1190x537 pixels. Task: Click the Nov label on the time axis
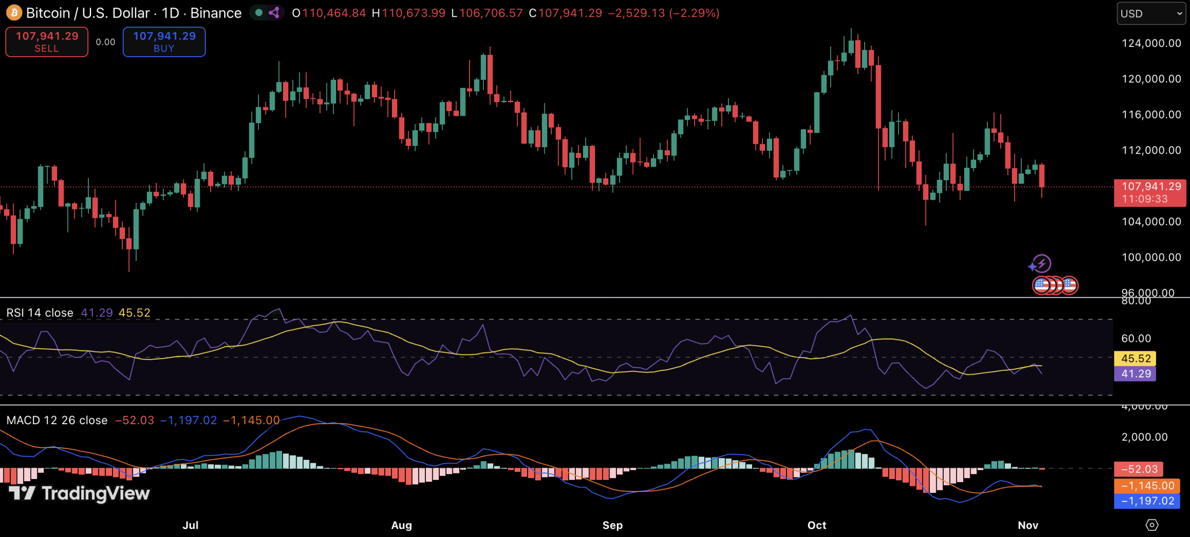(1027, 525)
